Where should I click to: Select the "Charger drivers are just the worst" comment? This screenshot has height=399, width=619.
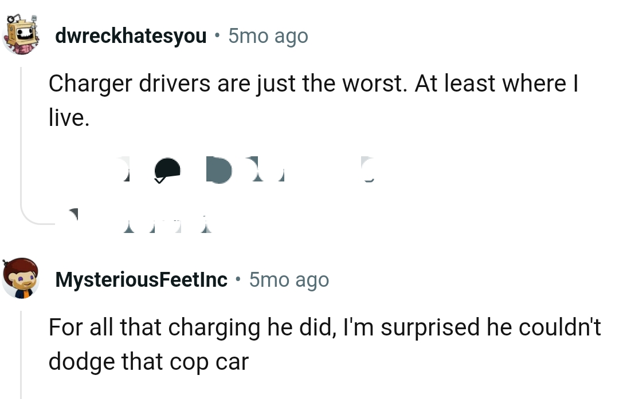tap(312, 84)
